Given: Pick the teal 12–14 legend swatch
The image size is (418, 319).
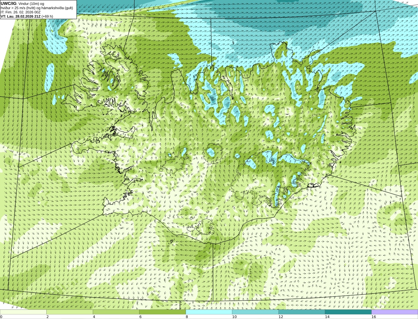Looking at the screenshot, I should coord(302,312).
